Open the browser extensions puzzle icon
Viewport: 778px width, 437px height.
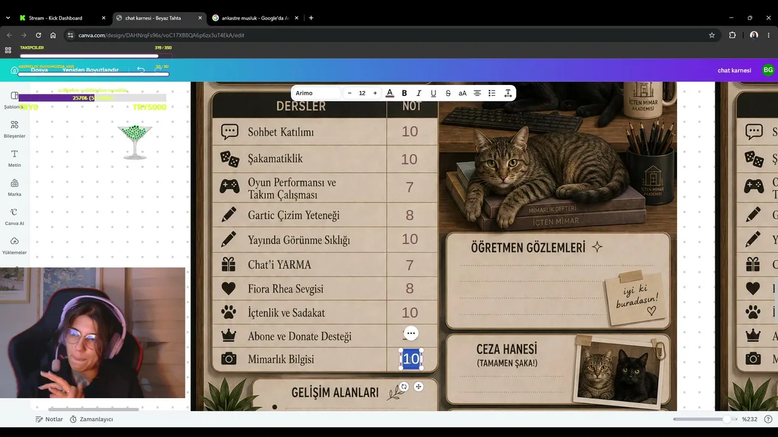pos(732,35)
